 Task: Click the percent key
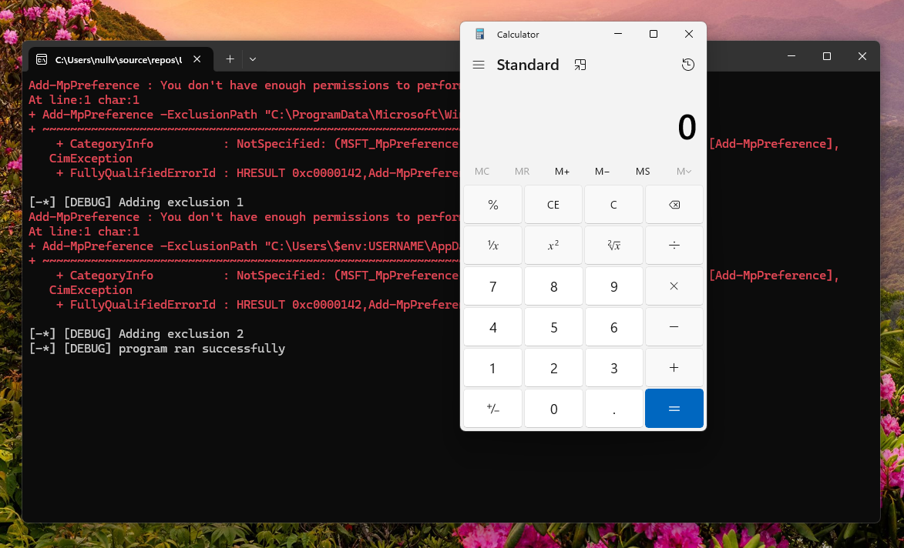(493, 205)
